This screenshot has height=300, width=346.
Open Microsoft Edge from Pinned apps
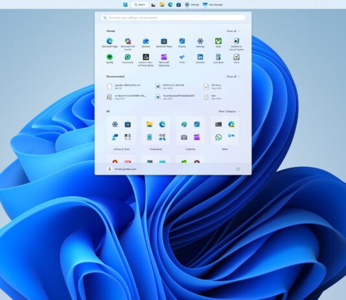click(110, 43)
